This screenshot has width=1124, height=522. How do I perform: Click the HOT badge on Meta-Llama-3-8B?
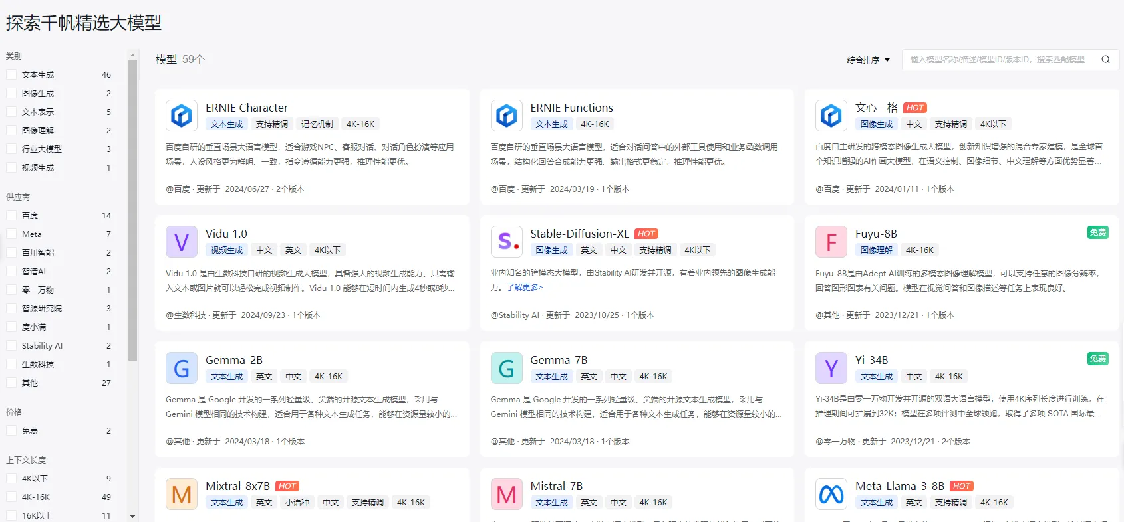coord(962,486)
